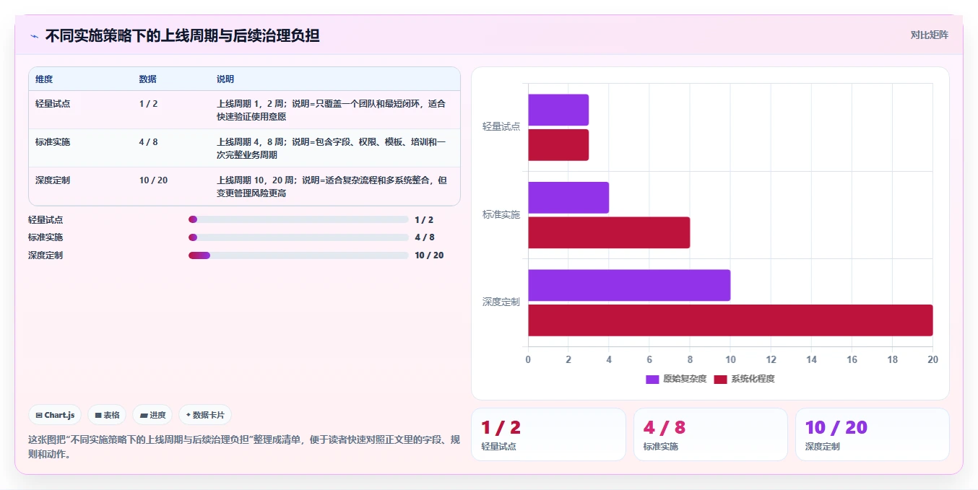978x490 pixels.
Task: Click the 1 / 2 table cell
Action: click(x=148, y=103)
